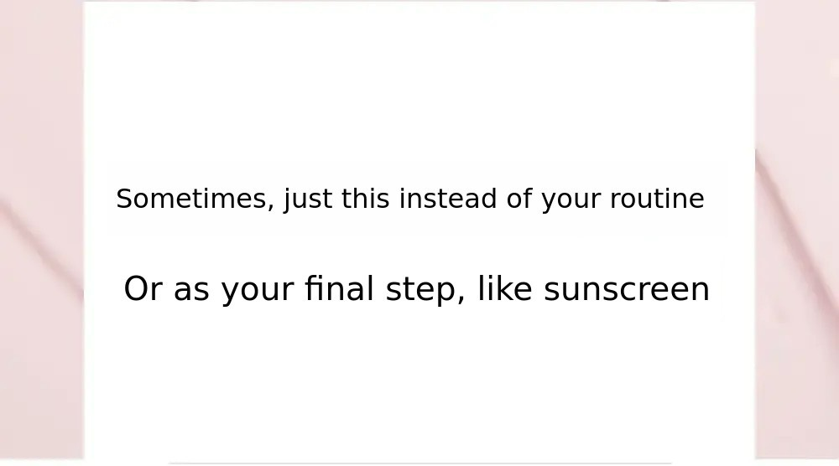Click the word "Or" starting the second line

[143, 290]
